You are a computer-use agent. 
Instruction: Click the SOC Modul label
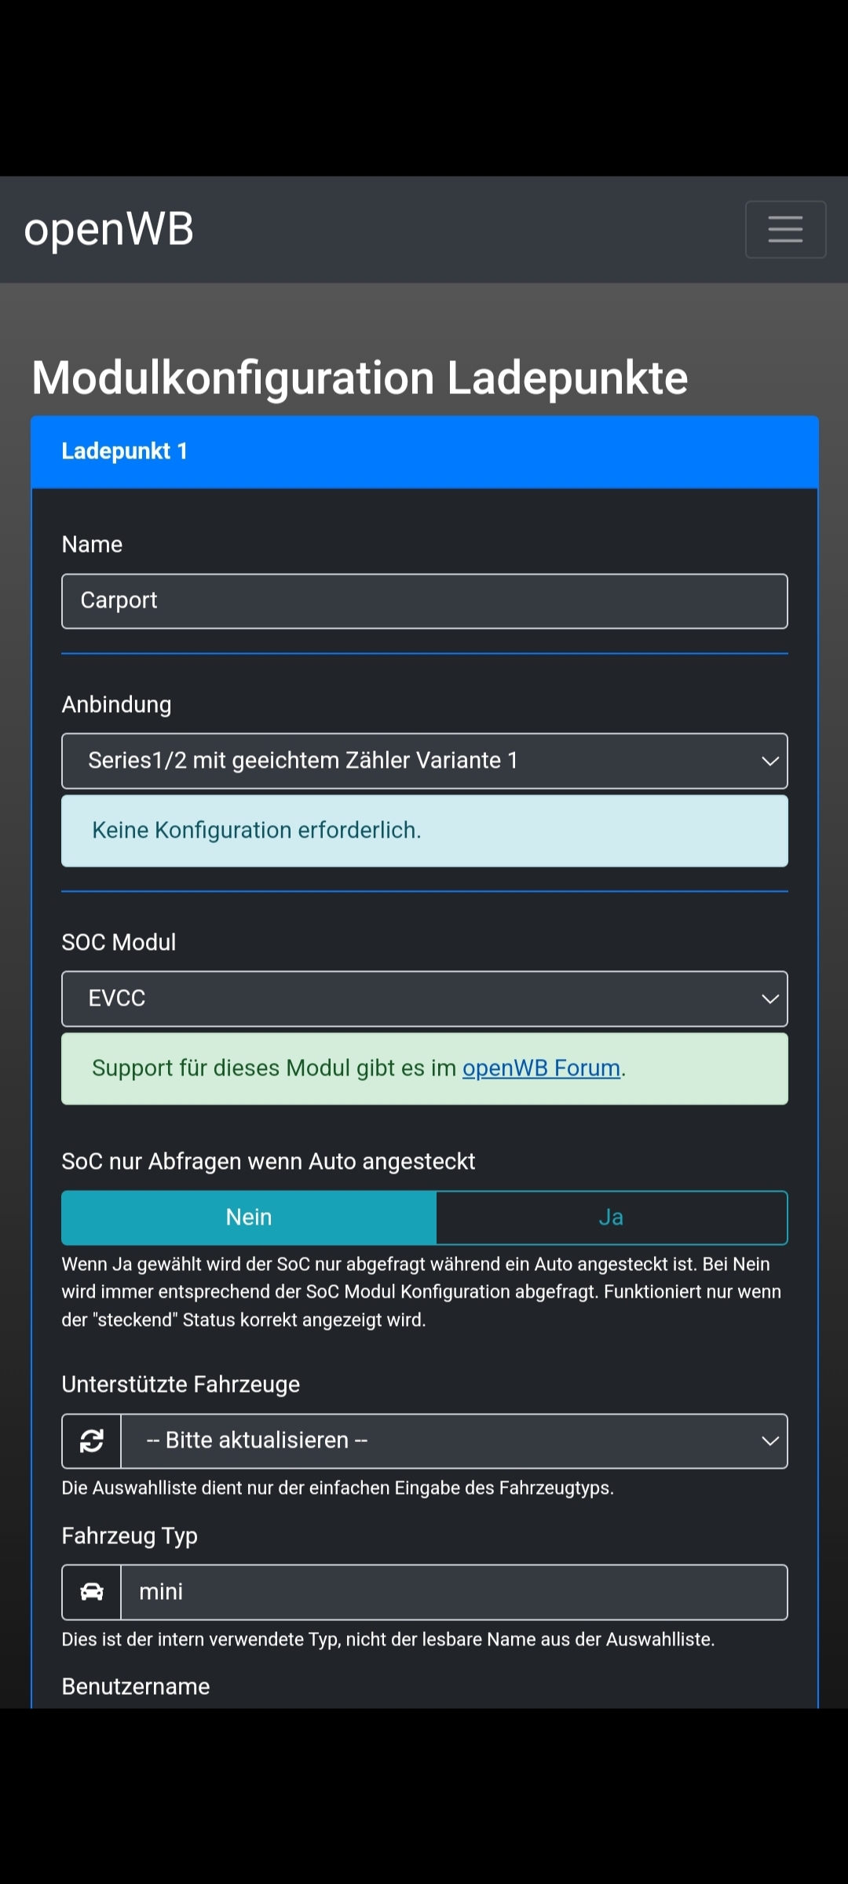click(119, 942)
